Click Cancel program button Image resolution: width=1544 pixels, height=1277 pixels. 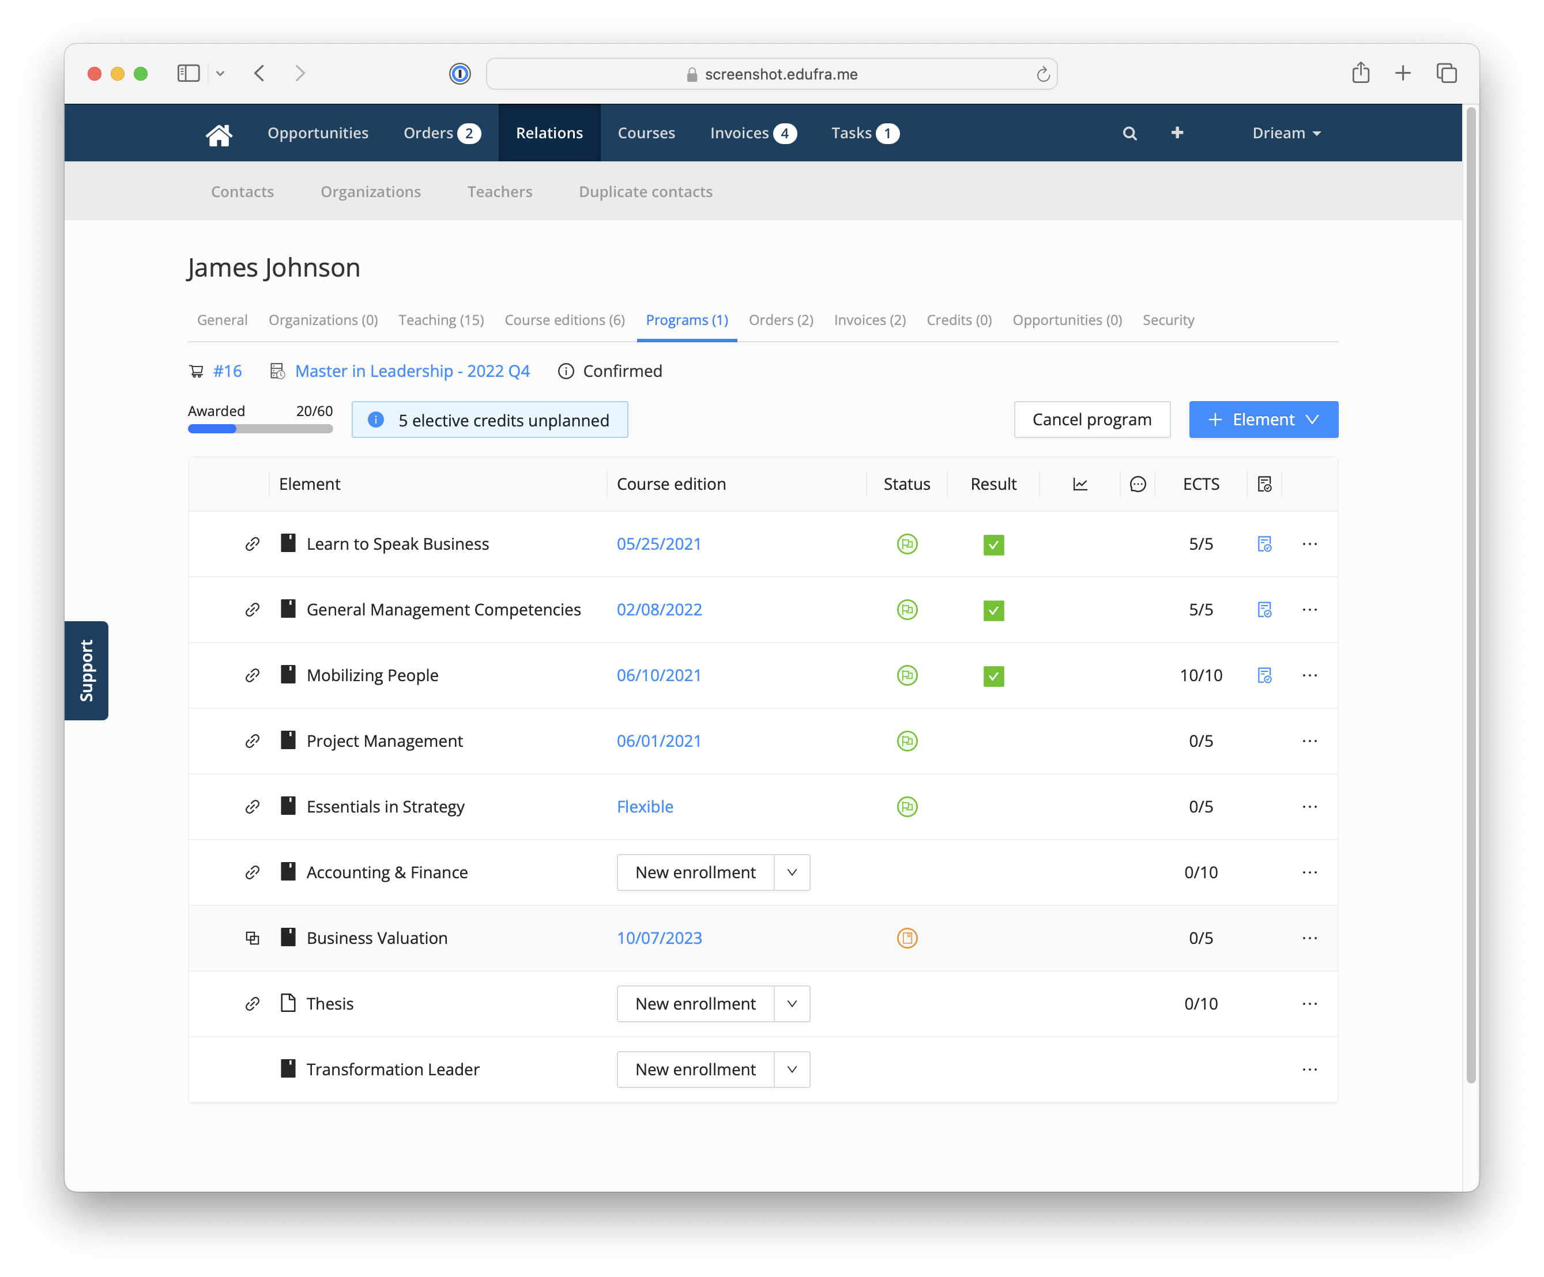1092,420
